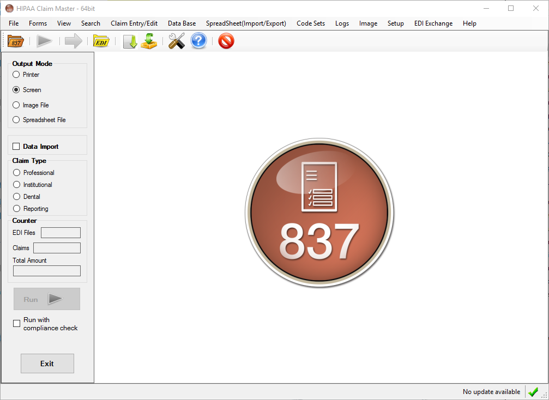Open the Logs menu

point(342,23)
